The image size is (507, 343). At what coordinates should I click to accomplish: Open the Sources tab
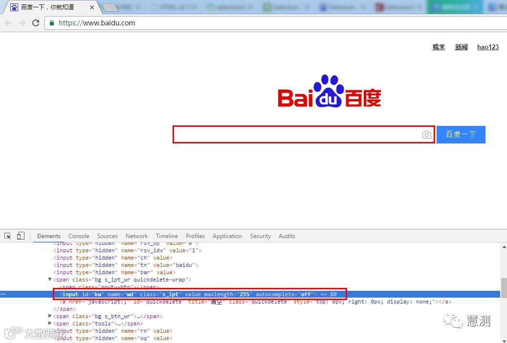(x=108, y=236)
